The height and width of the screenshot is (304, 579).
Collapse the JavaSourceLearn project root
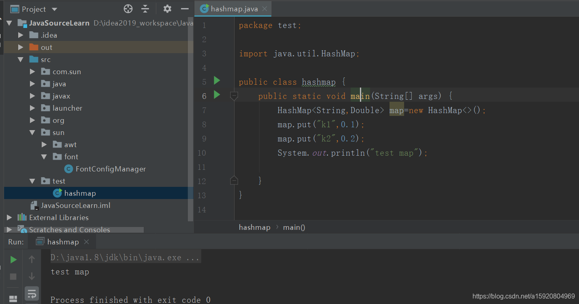pyautogui.click(x=9, y=23)
